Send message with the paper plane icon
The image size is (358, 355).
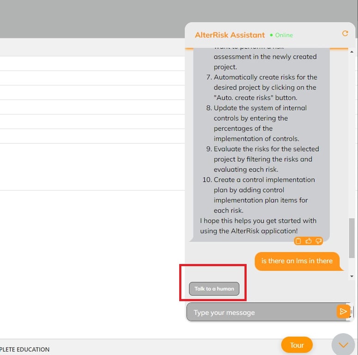tap(343, 312)
